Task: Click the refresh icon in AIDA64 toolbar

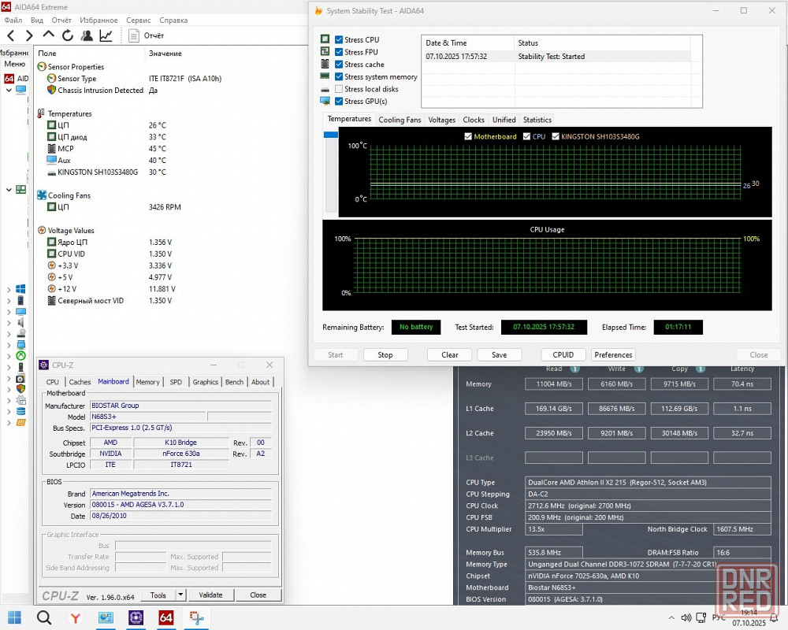Action: pyautogui.click(x=67, y=35)
